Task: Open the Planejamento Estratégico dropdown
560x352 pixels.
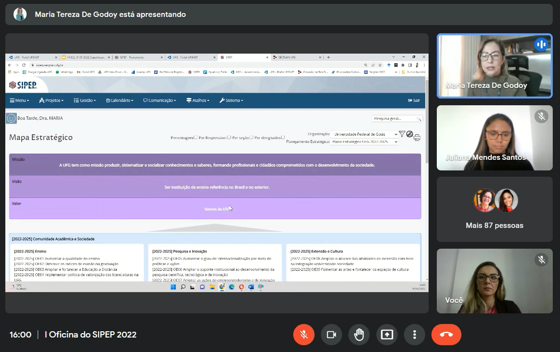Action: [x=365, y=142]
